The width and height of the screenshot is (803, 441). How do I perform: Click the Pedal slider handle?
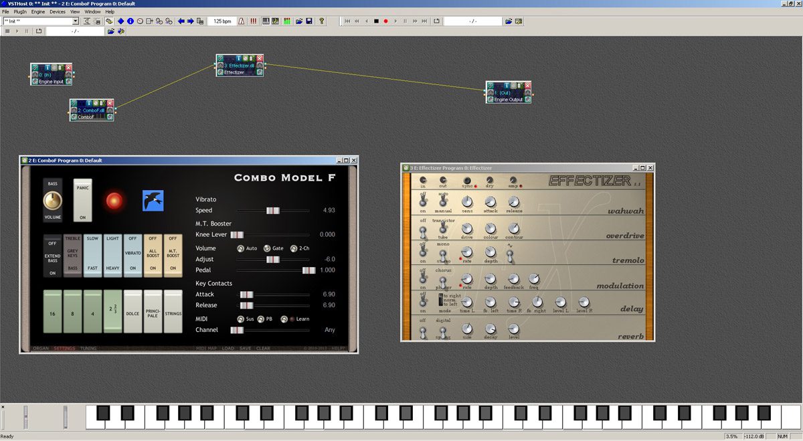click(x=308, y=270)
